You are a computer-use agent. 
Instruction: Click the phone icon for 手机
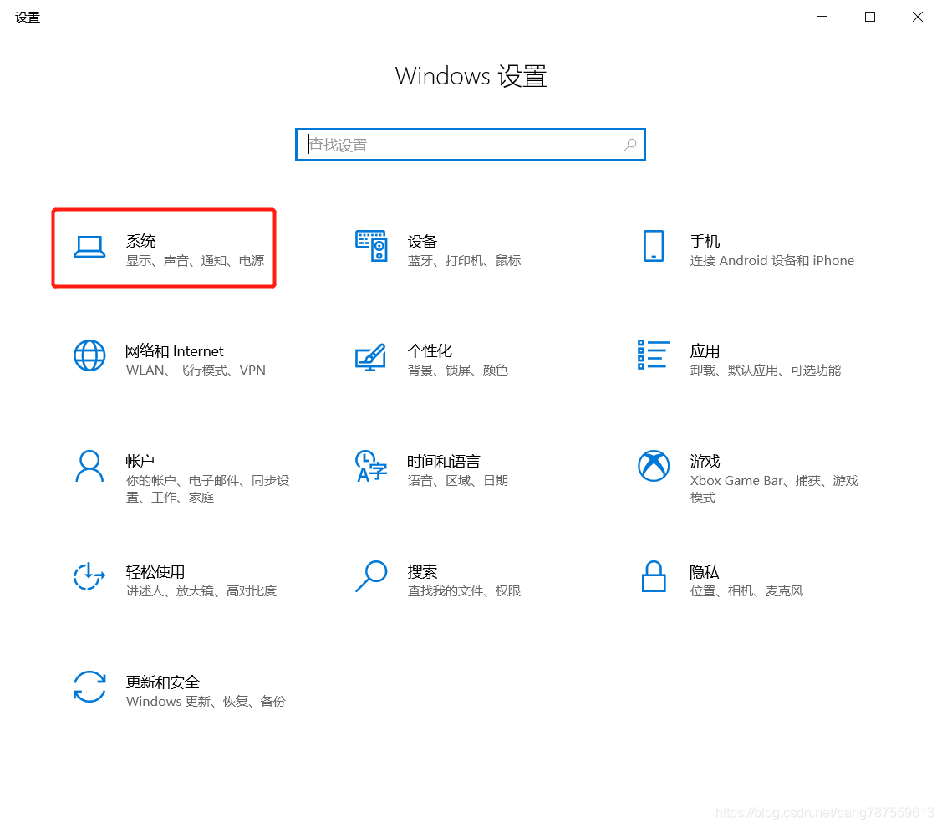click(x=654, y=246)
